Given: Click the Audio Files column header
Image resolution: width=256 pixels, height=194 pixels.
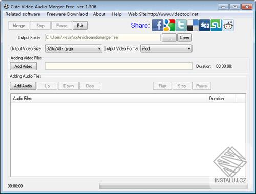Looking at the screenshot, I should tap(109, 99).
